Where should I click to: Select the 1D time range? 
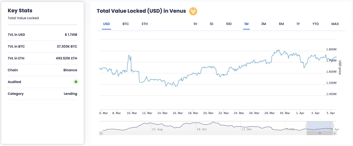click(x=212, y=24)
